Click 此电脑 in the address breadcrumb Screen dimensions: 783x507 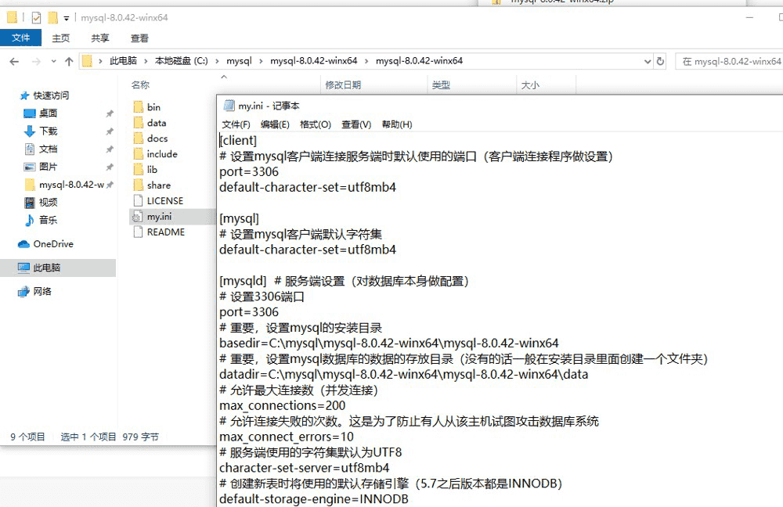[124, 61]
